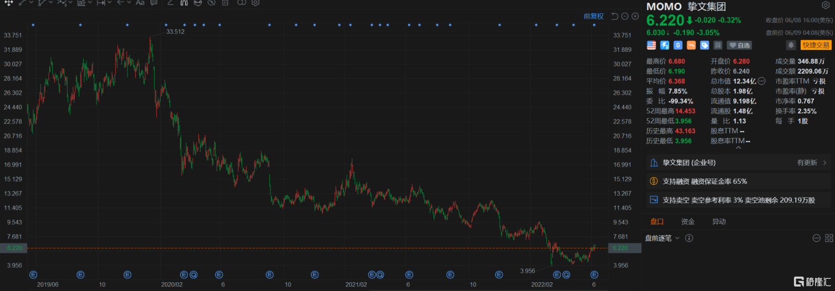Expand the line drawing tool dropdown arrow

tap(32, 3)
